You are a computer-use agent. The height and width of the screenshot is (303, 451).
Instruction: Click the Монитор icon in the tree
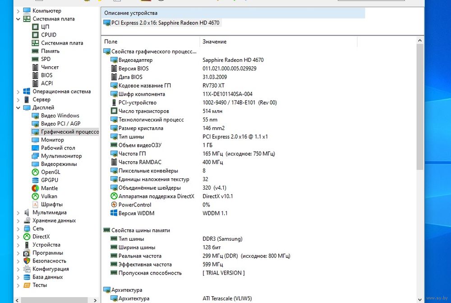point(35,140)
